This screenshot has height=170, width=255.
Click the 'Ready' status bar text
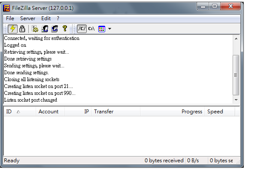(12, 161)
